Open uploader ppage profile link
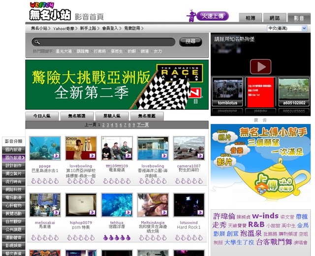This screenshot has width=315, height=256. tap(45, 166)
